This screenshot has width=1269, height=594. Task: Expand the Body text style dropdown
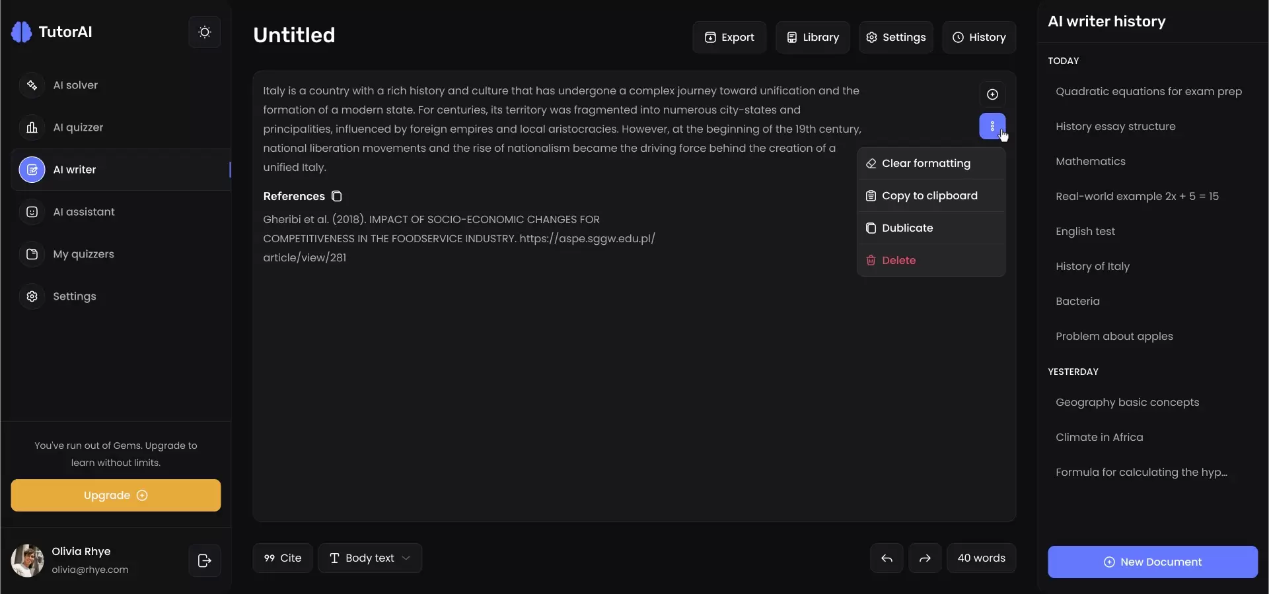pos(370,558)
